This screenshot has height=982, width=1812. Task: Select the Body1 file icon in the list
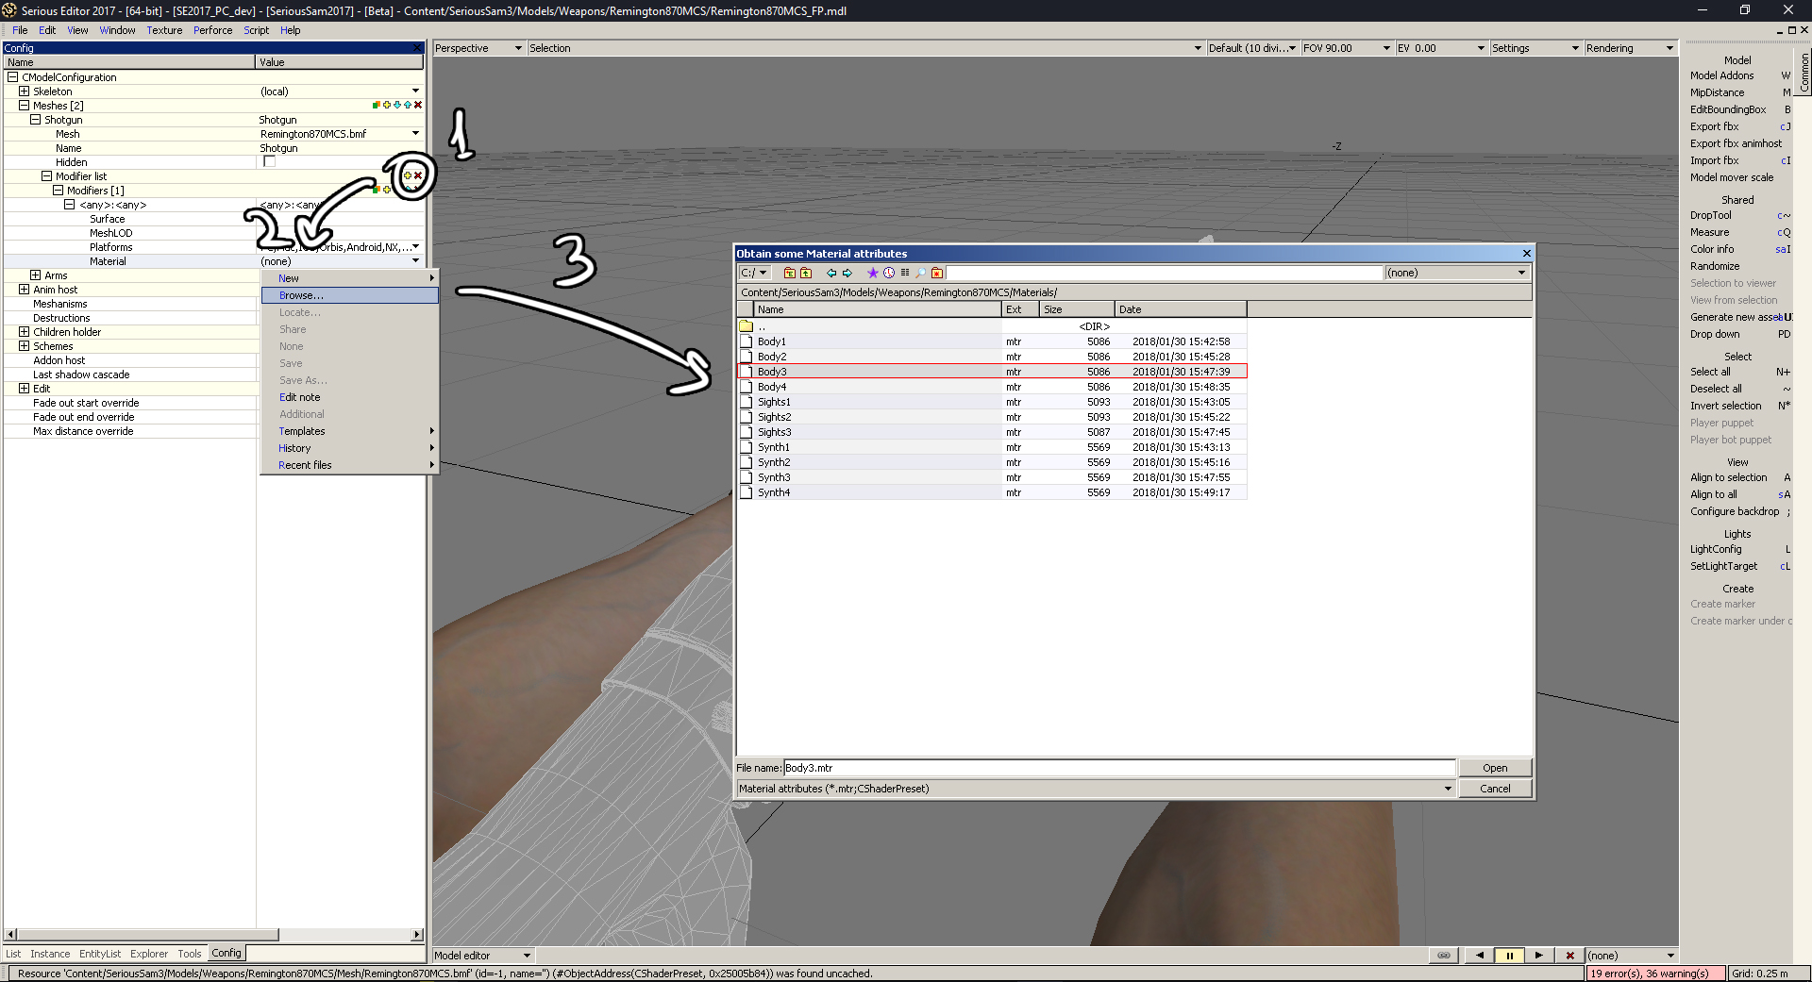click(746, 341)
